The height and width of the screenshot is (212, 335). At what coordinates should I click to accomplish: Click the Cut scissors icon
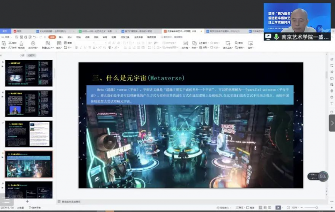pos(10,43)
